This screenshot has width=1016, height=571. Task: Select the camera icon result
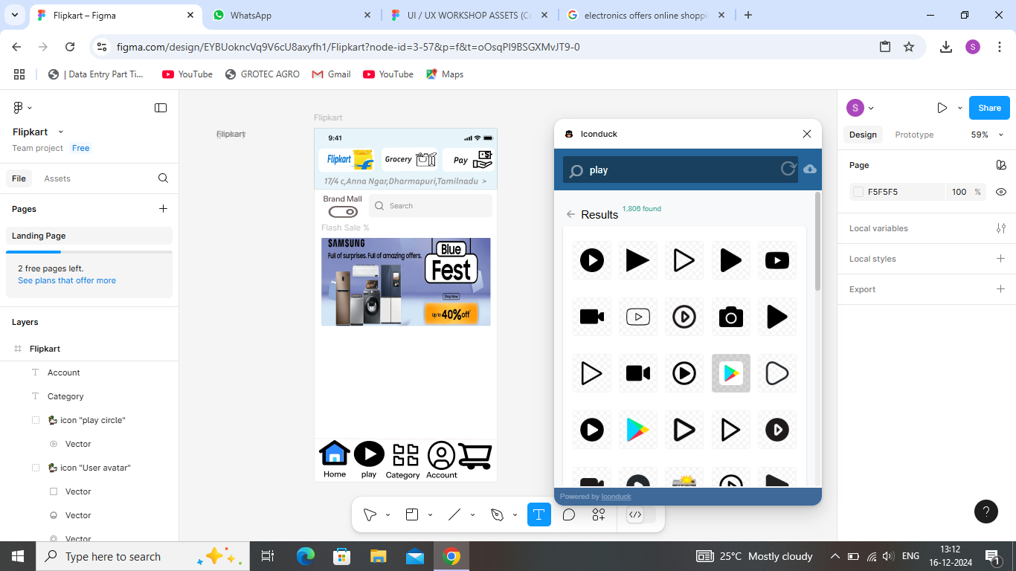click(731, 317)
